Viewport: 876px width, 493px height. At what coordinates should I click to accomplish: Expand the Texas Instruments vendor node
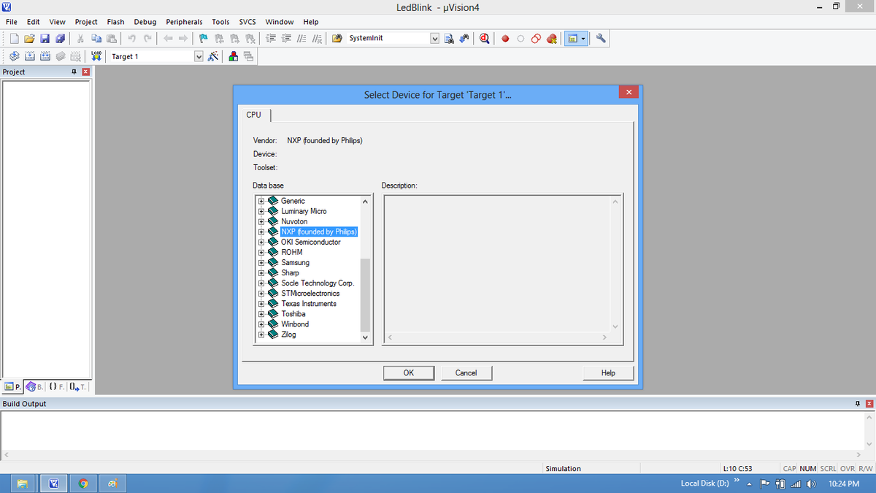pyautogui.click(x=261, y=303)
